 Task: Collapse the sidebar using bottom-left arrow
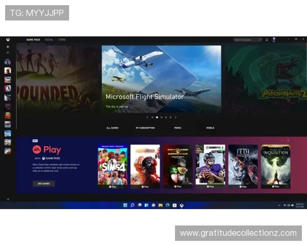tap(8, 199)
